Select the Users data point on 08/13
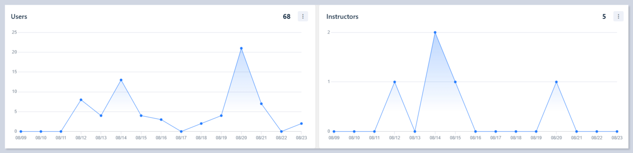633x153 pixels. point(101,116)
